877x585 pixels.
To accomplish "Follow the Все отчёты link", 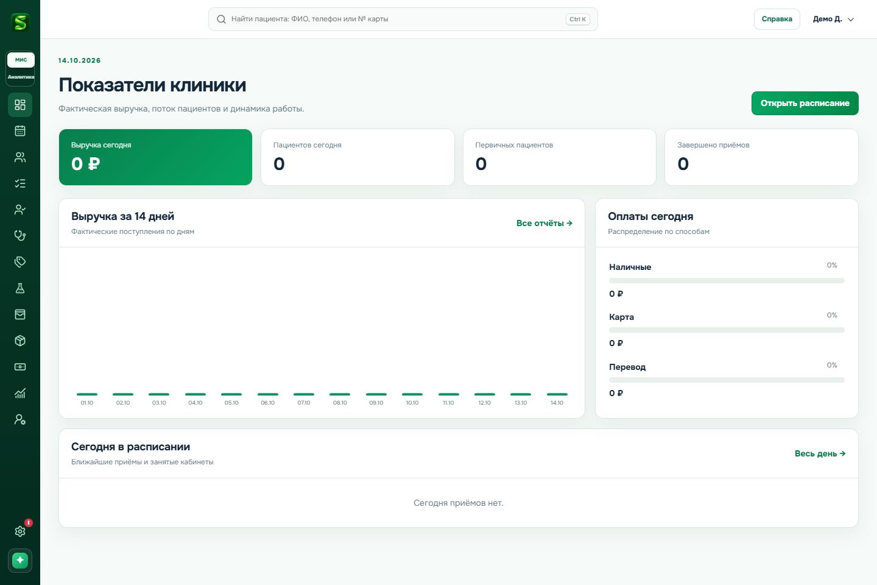I will 544,223.
